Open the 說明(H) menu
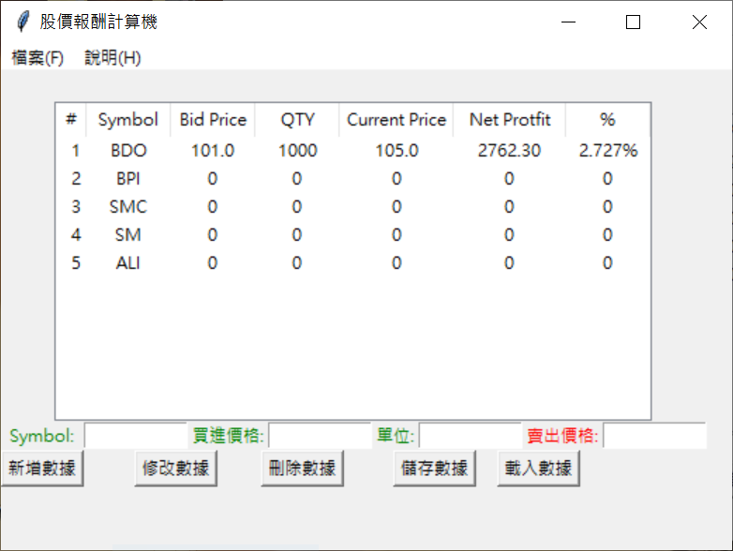The width and height of the screenshot is (733, 551). [112, 58]
